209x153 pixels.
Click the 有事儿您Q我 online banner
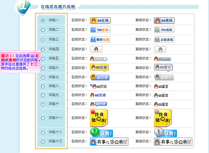pyautogui.click(x=109, y=142)
